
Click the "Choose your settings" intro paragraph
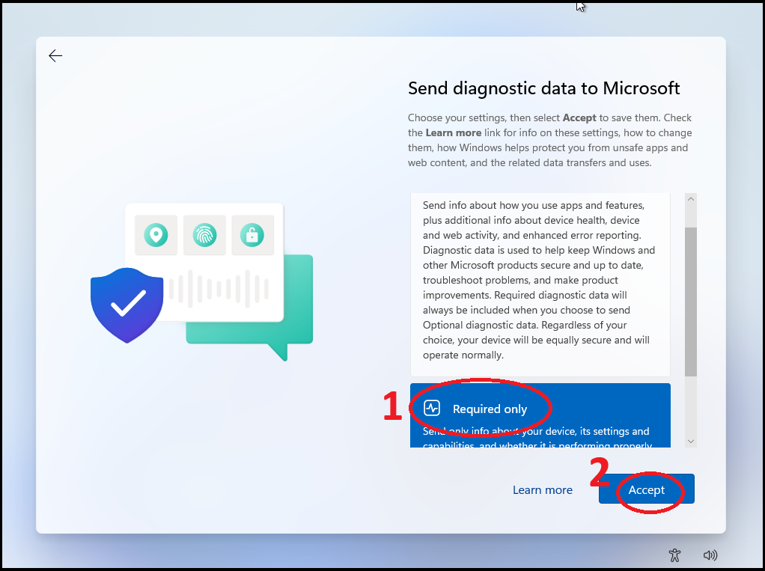(x=549, y=140)
